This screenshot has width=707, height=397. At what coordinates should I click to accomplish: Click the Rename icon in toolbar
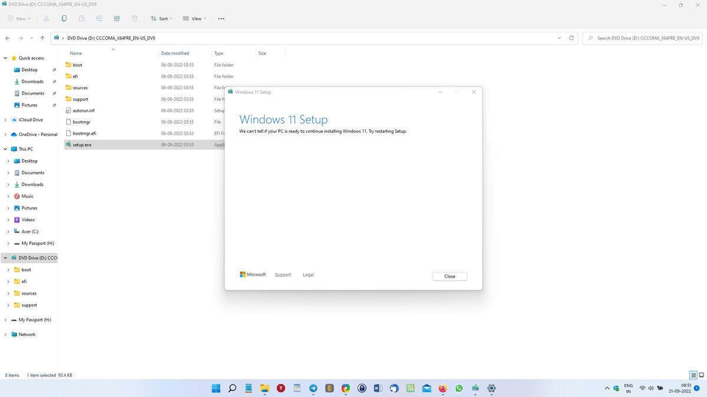[100, 19]
